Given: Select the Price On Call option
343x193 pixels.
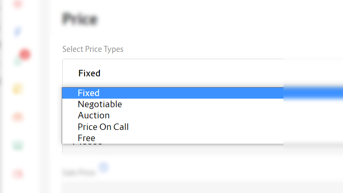Looking at the screenshot, I should click(103, 127).
